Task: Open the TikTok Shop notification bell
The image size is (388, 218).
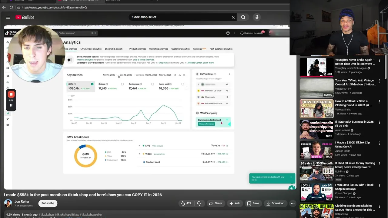Action: [270, 33]
